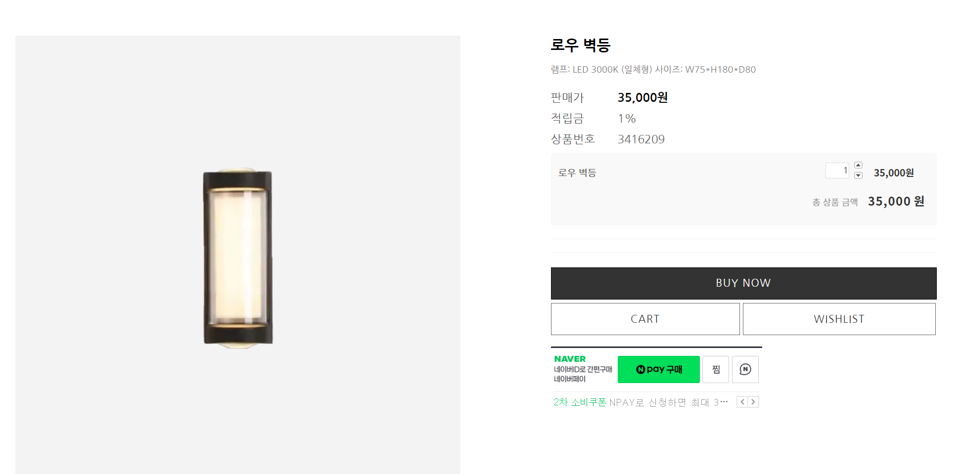Click the total price 35,000 원 amount
962x474 pixels.
click(896, 202)
